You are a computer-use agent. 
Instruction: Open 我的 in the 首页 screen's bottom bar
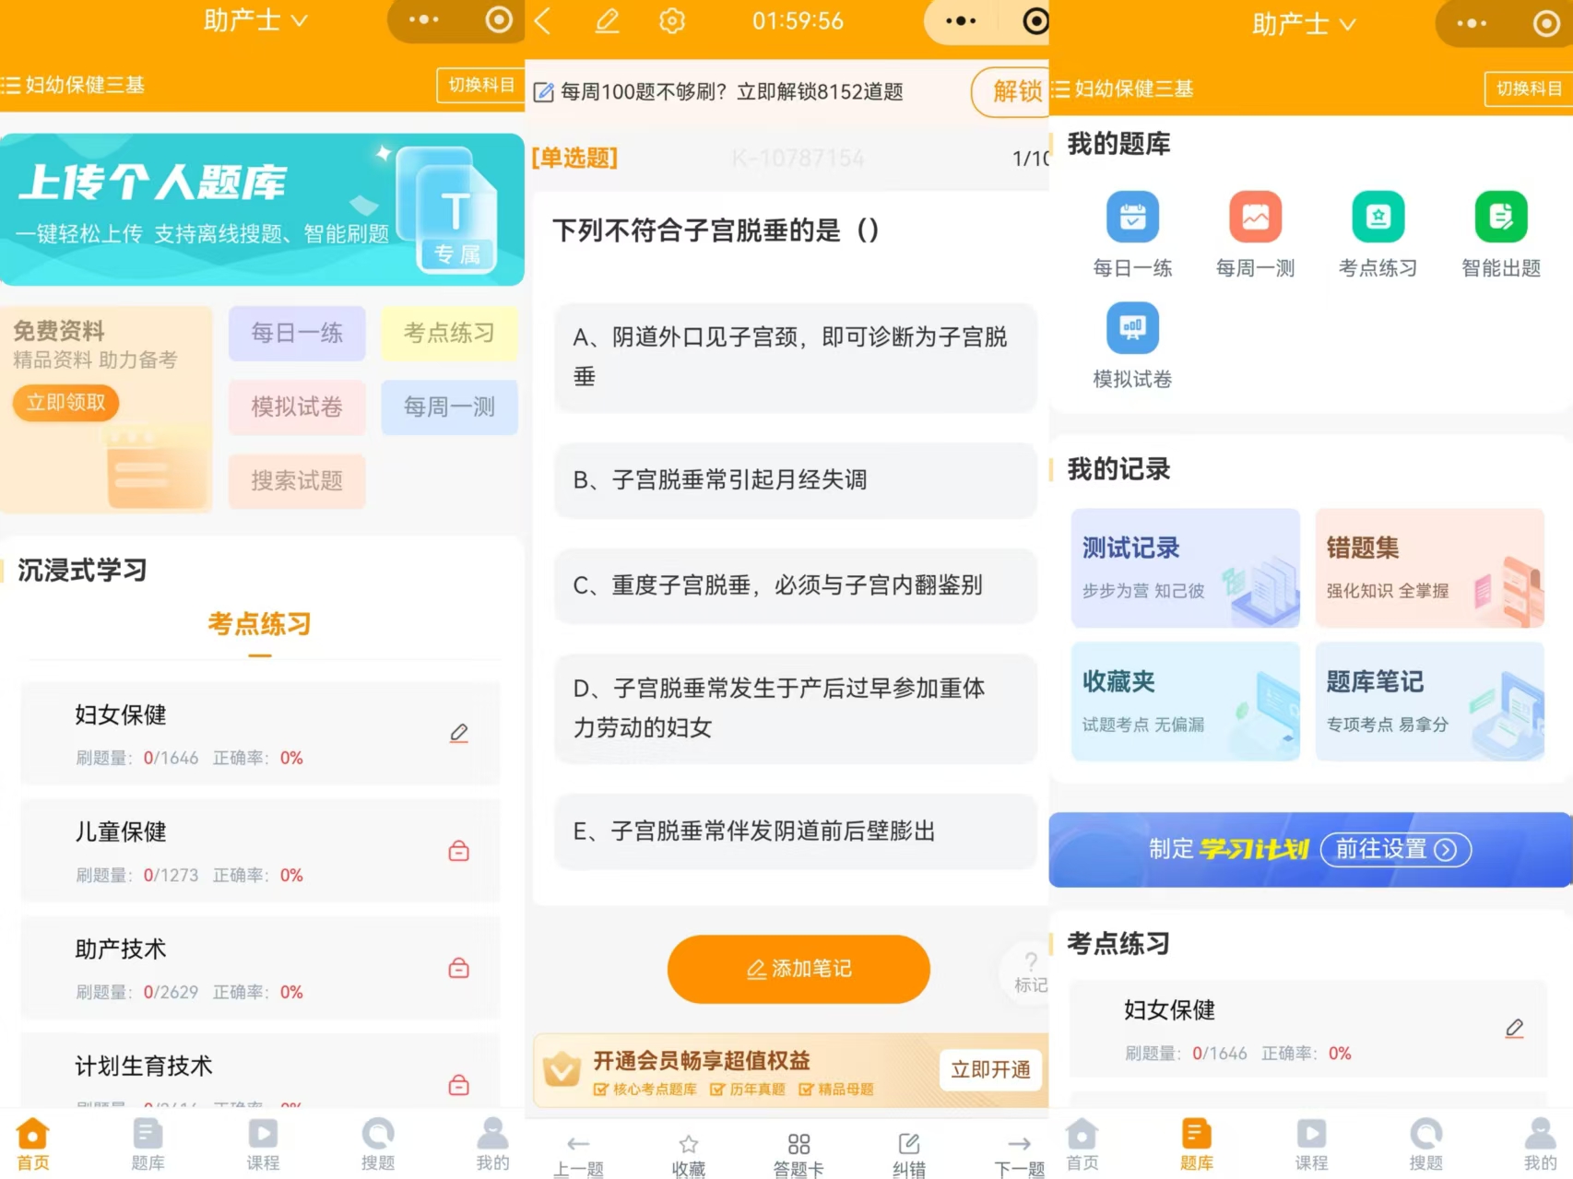coord(492,1144)
